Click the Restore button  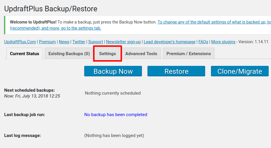[x=176, y=71]
